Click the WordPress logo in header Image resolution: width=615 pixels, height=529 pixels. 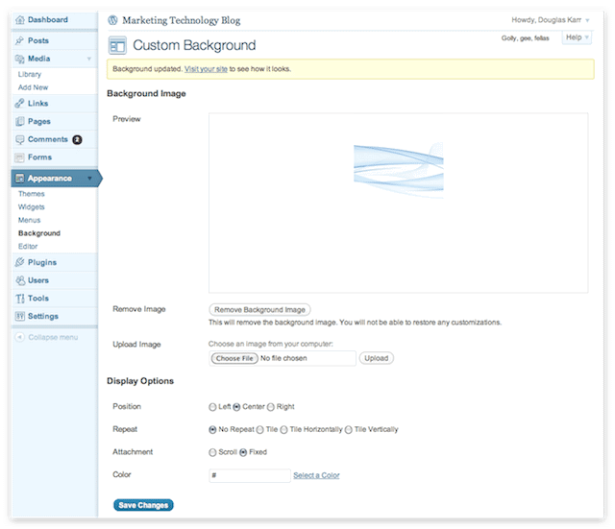(x=113, y=20)
